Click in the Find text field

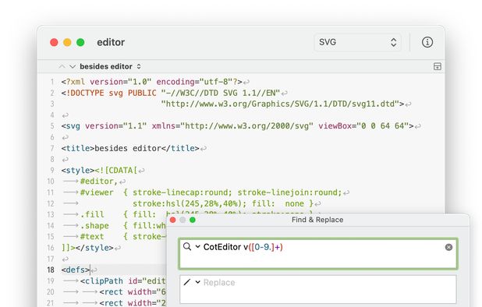point(318,254)
